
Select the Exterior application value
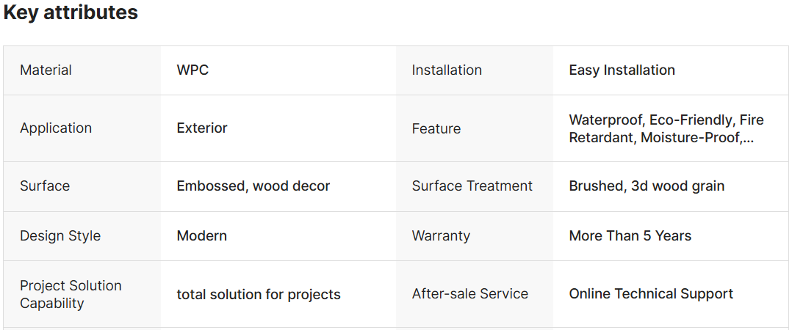(x=202, y=128)
